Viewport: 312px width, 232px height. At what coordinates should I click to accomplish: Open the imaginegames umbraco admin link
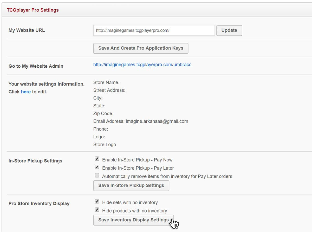tap(142, 65)
